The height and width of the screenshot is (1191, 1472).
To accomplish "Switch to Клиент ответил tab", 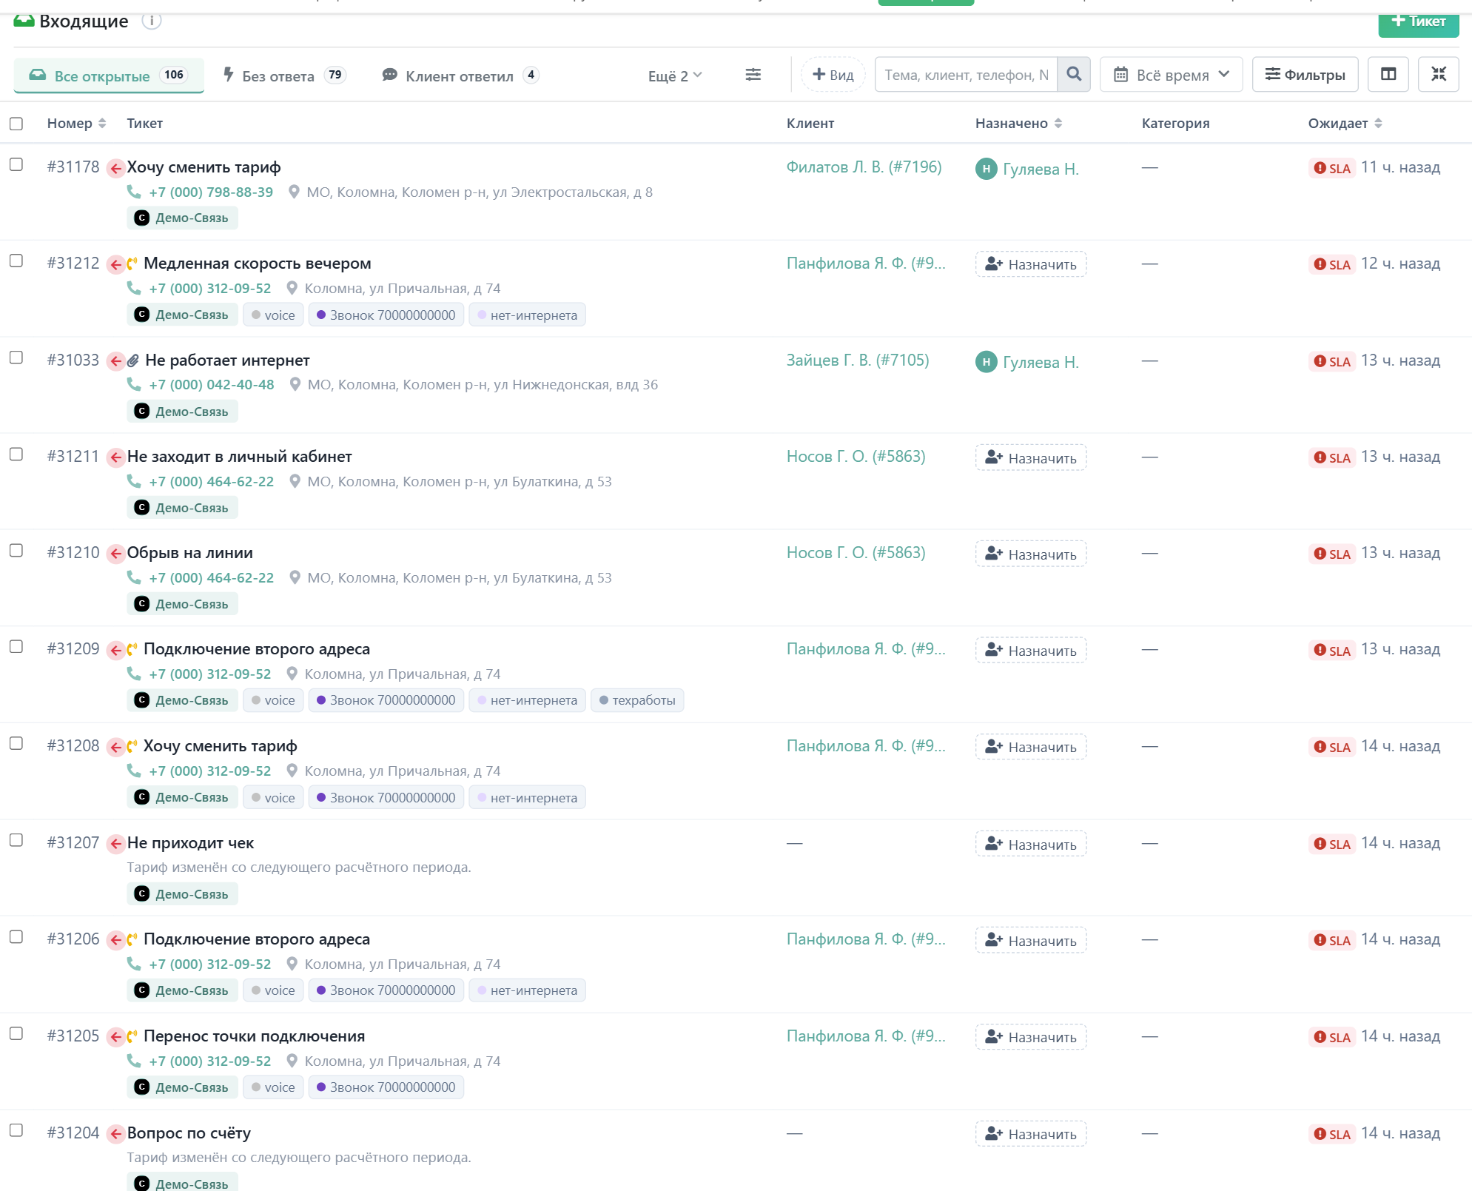I will (x=460, y=76).
